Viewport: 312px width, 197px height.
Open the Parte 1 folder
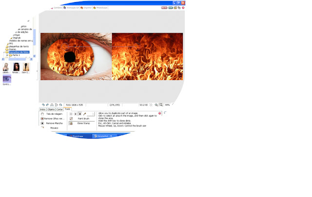[x=16, y=55]
